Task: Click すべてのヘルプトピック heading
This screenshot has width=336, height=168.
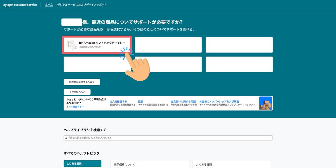Action: (x=82, y=153)
